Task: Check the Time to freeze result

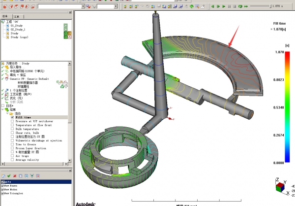Action: (12, 144)
